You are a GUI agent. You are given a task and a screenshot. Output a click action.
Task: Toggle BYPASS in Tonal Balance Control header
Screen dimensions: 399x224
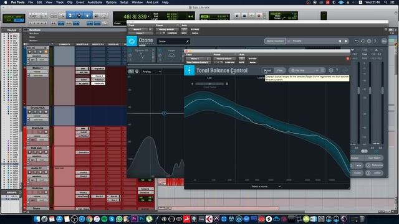252,58
